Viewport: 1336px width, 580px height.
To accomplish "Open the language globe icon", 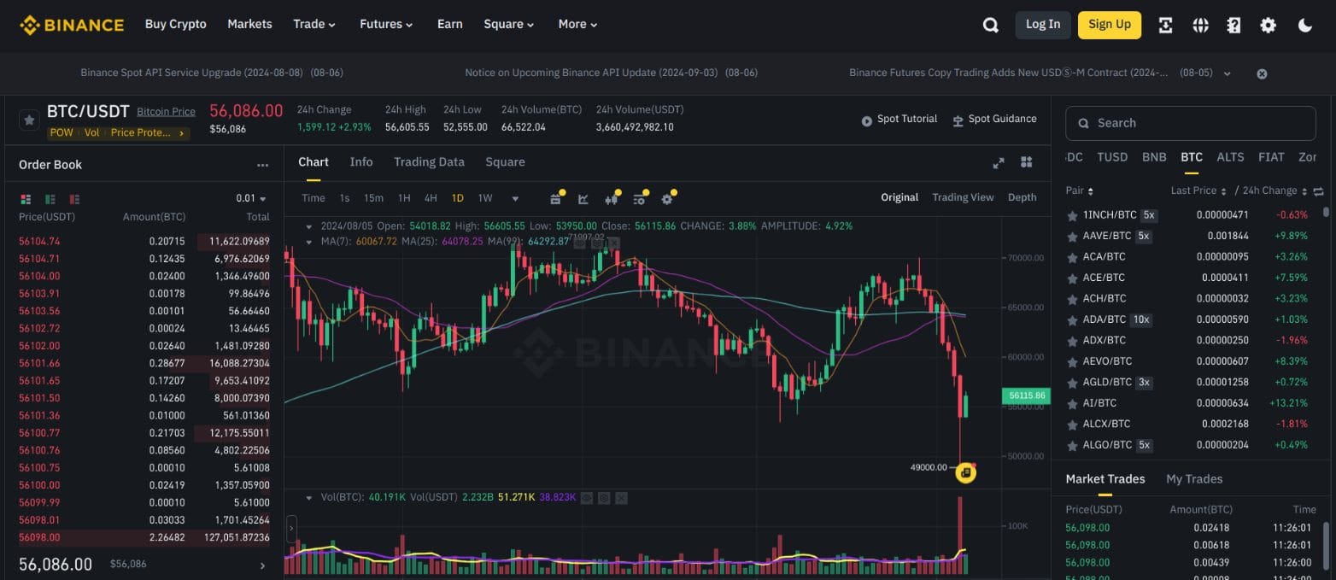I will point(1200,25).
